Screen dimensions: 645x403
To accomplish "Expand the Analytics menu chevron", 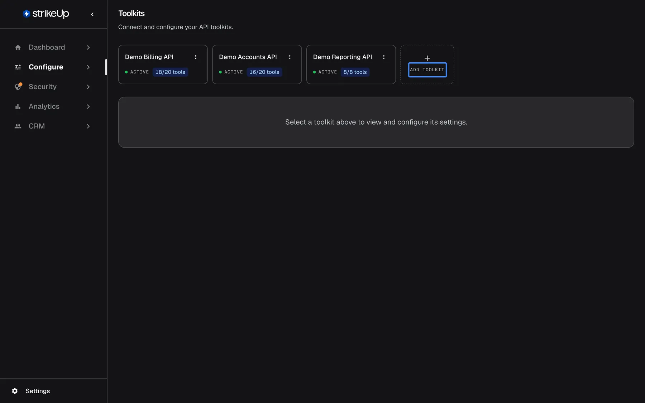I will click(88, 106).
